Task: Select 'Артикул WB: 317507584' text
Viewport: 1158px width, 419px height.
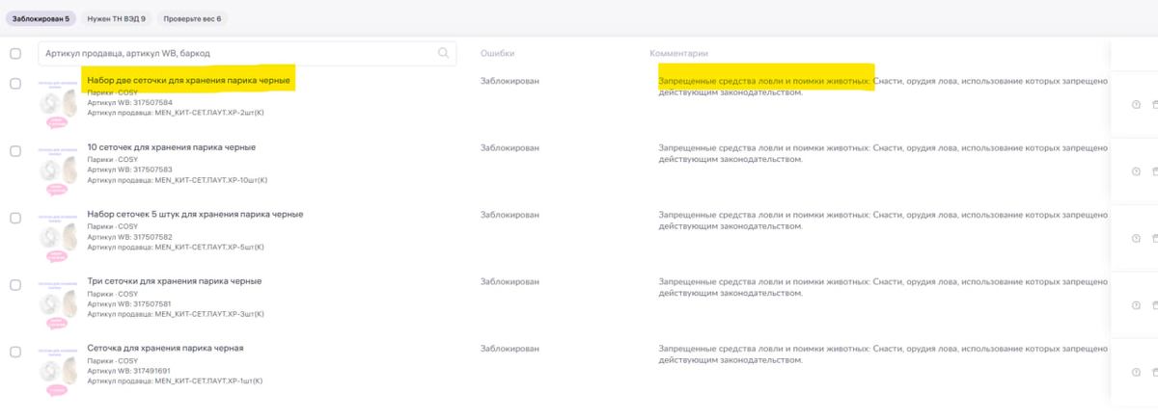Action: [130, 103]
